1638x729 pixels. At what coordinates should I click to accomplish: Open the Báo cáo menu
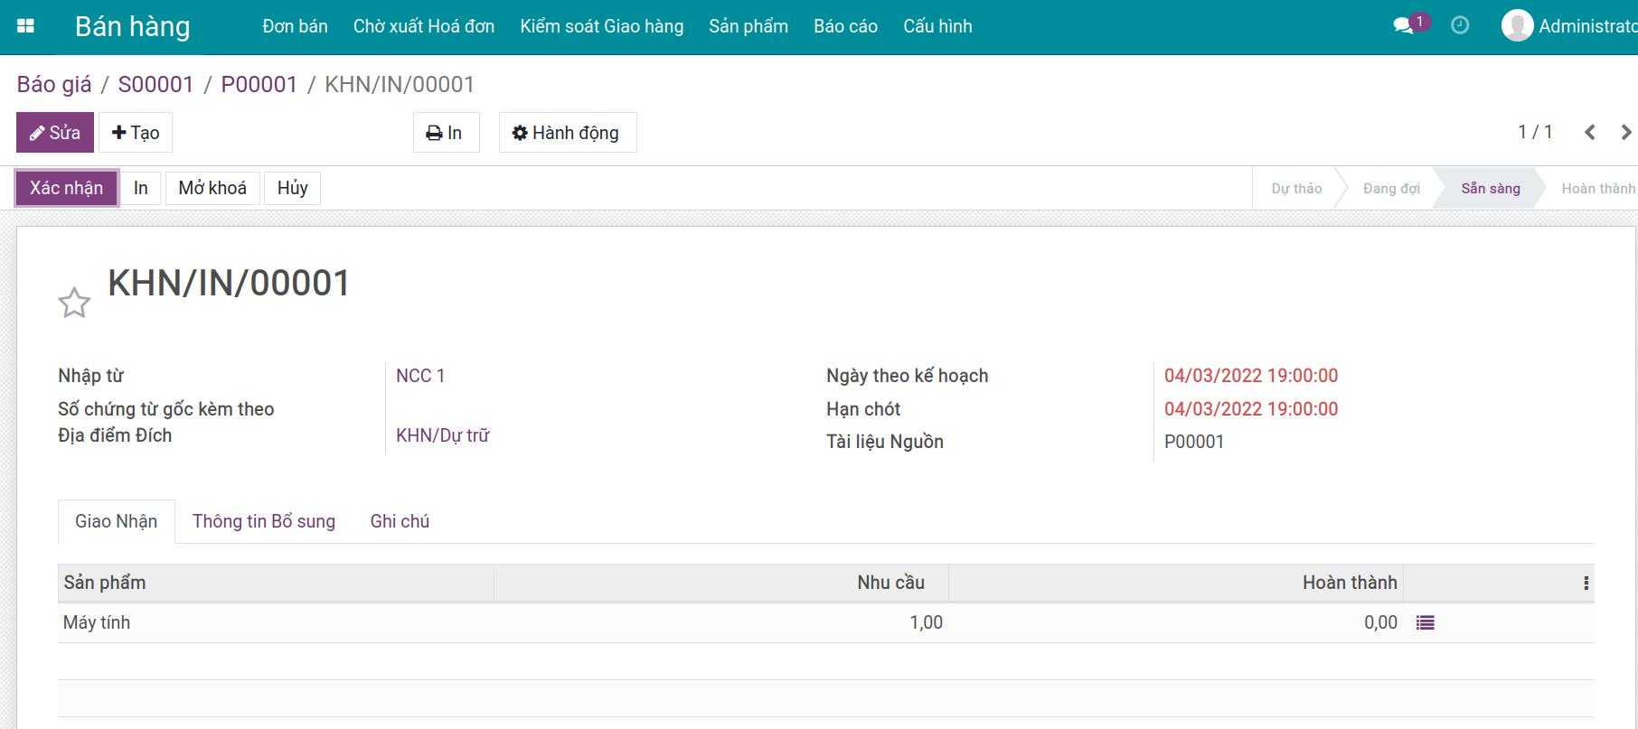click(845, 26)
